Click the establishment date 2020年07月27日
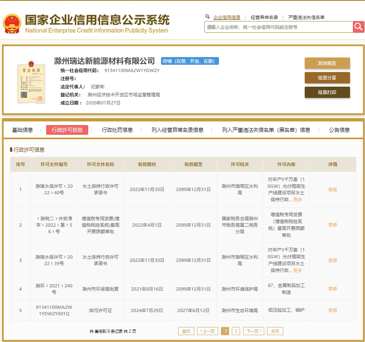 click(x=103, y=103)
